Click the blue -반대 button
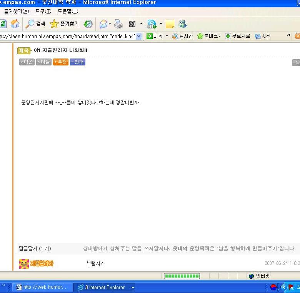This screenshot has width=300, height=293. click(x=78, y=62)
